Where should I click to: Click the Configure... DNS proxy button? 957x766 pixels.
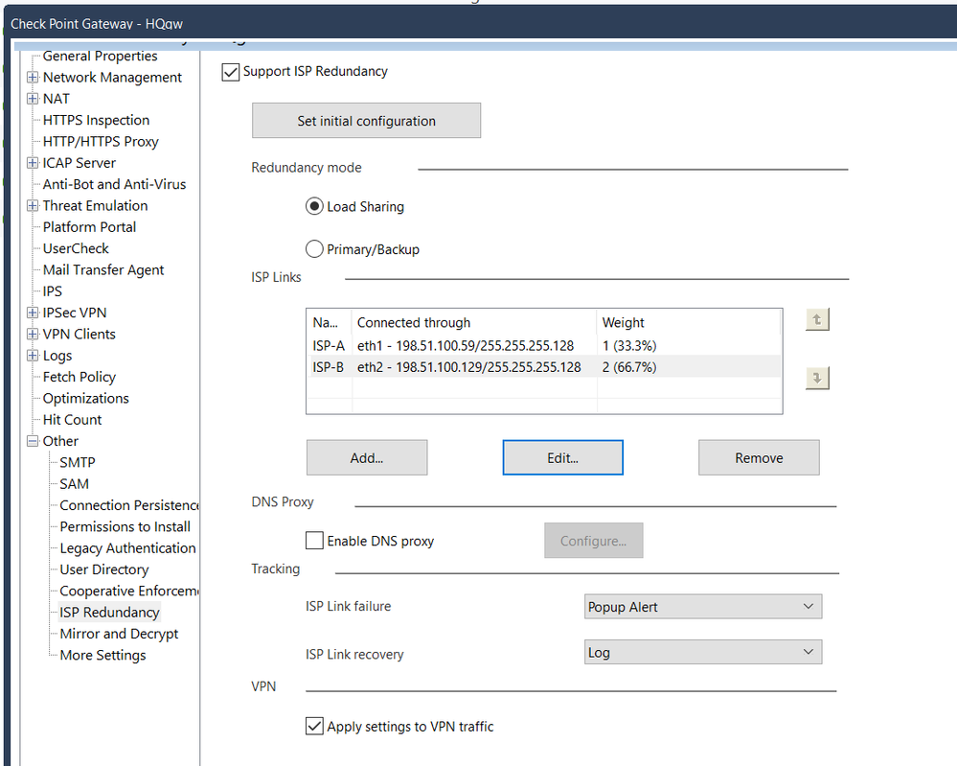point(593,541)
